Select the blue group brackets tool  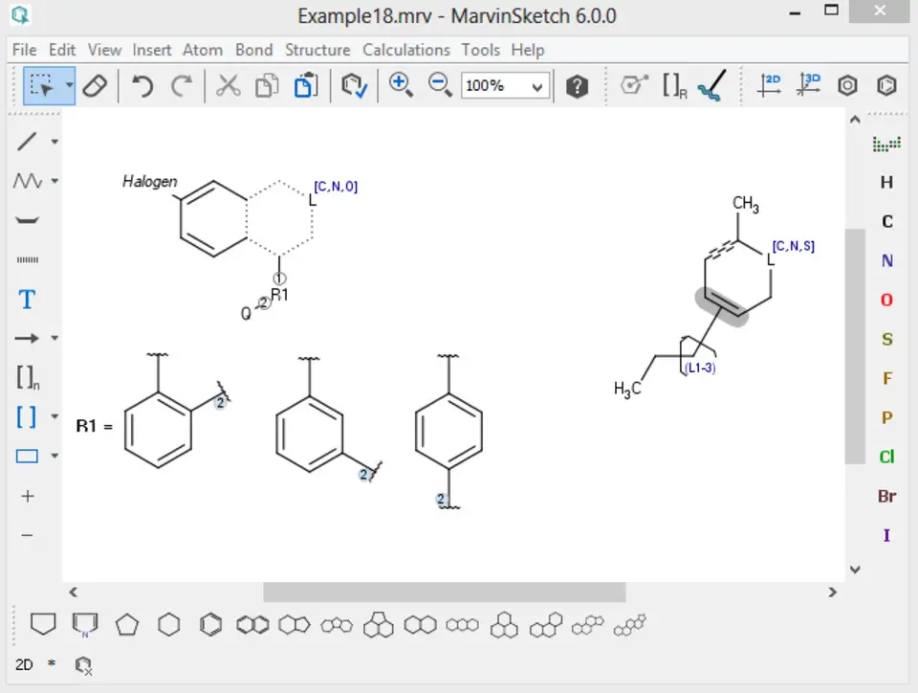(26, 416)
